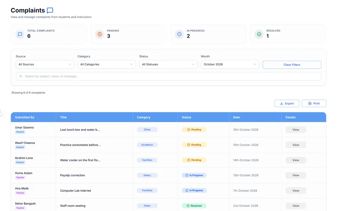View details of Ibrahim Lone's complaint

point(296,160)
